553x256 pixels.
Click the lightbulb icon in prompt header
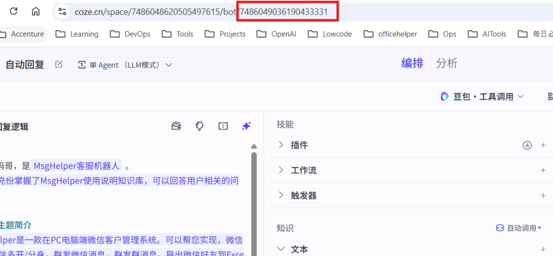pos(199,126)
